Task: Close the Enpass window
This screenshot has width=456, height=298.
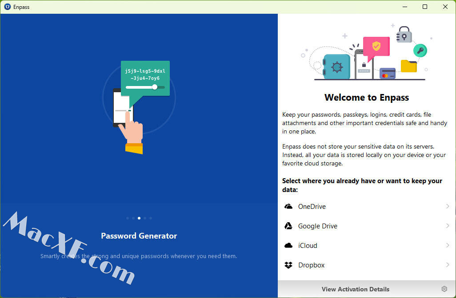Action: pos(445,7)
